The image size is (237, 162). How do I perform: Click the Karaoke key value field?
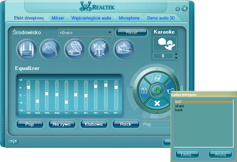[x=163, y=56]
